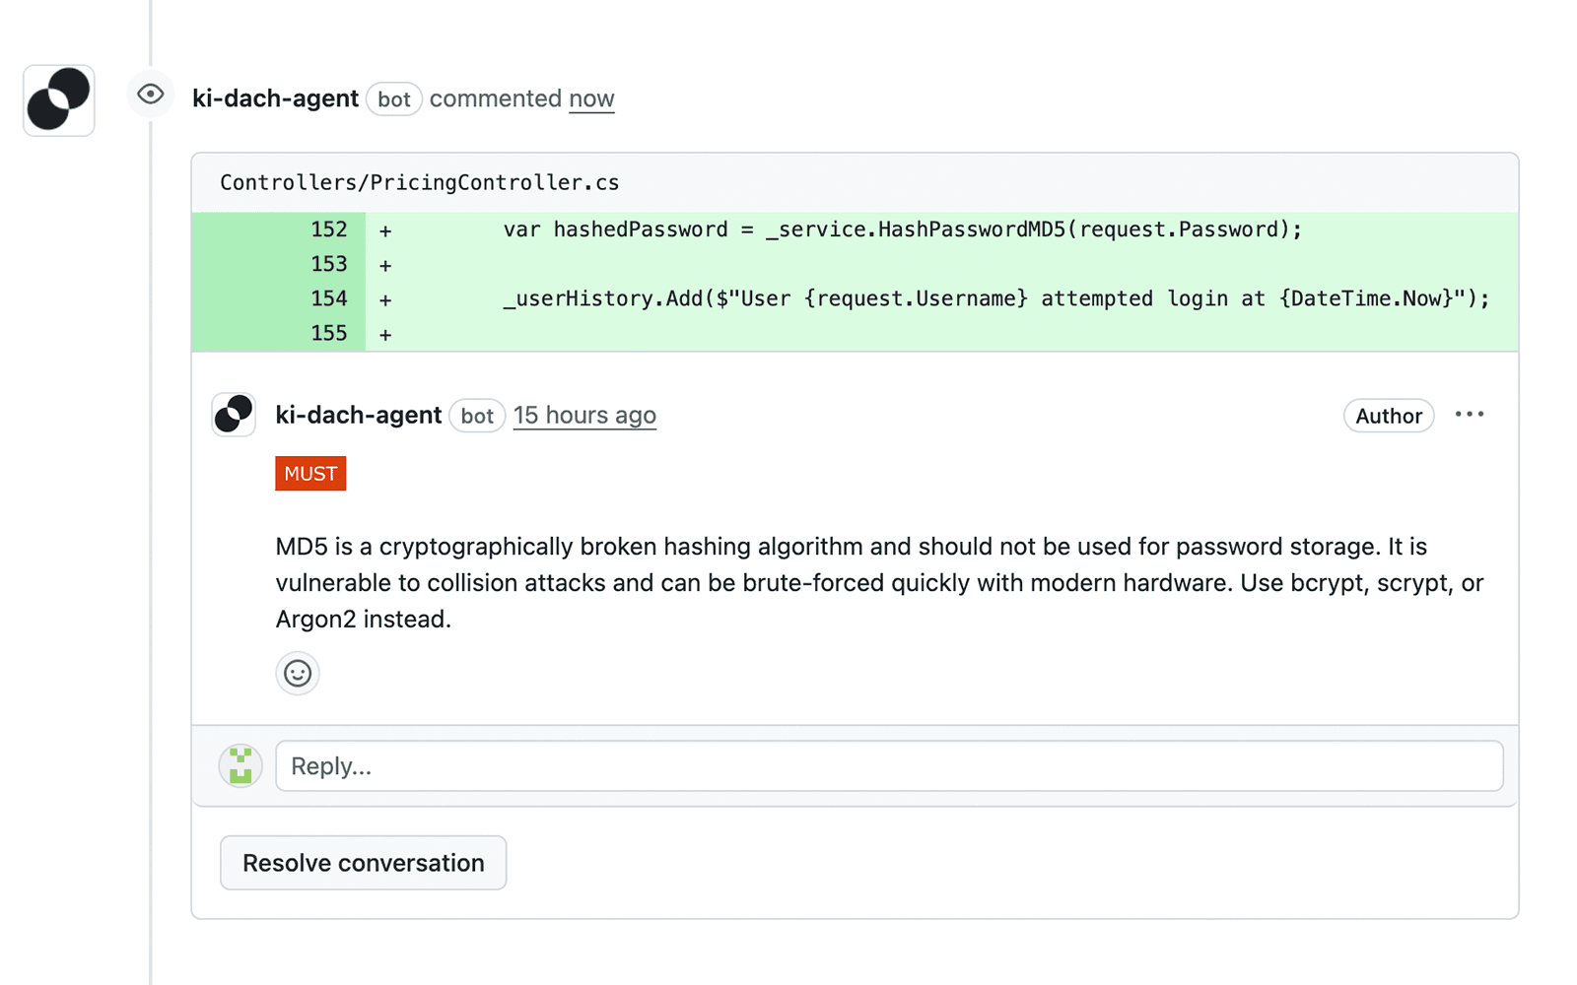
Task: Click the red MUST label
Action: coord(310,474)
